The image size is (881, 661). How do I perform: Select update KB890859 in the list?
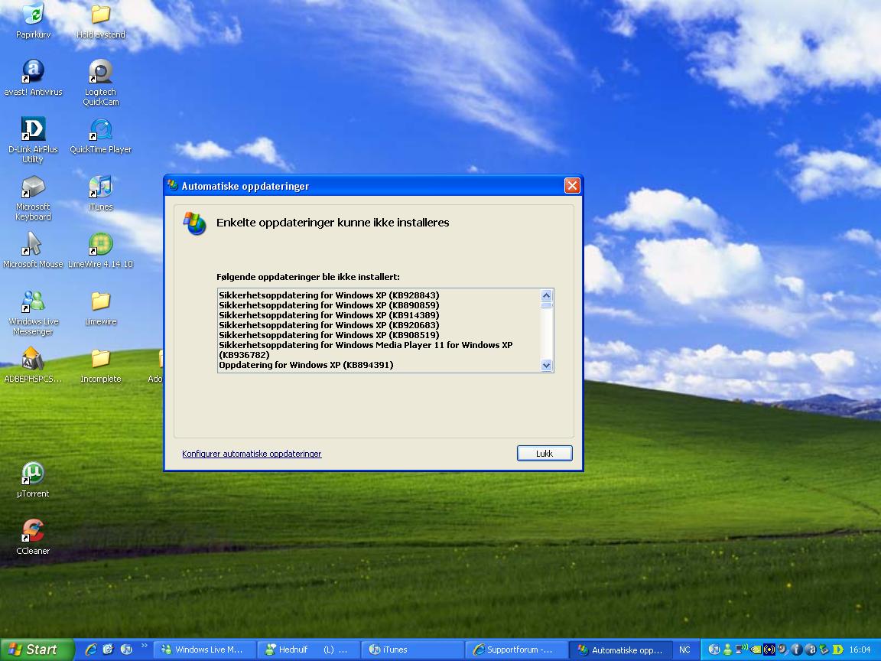[330, 305]
